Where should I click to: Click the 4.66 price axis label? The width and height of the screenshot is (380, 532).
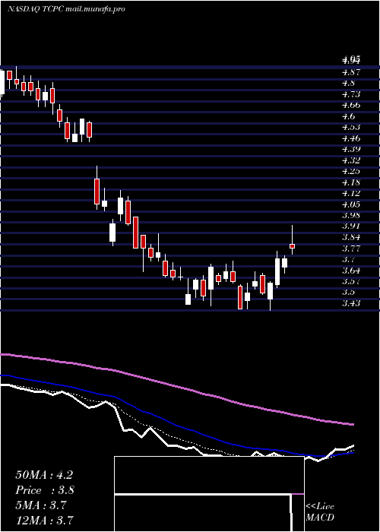pos(351,105)
